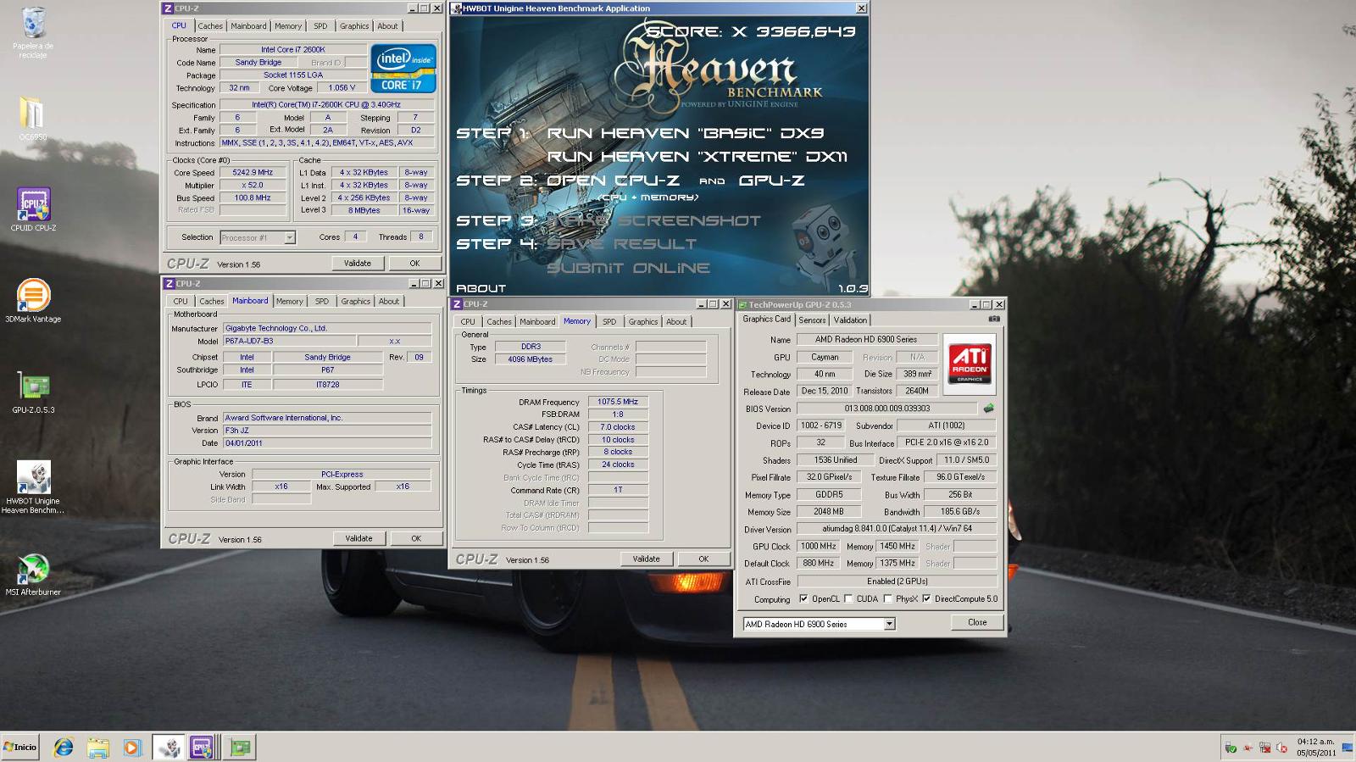Switch to CPU-Z taskbar button
This screenshot has height=762, width=1356.
(x=202, y=747)
